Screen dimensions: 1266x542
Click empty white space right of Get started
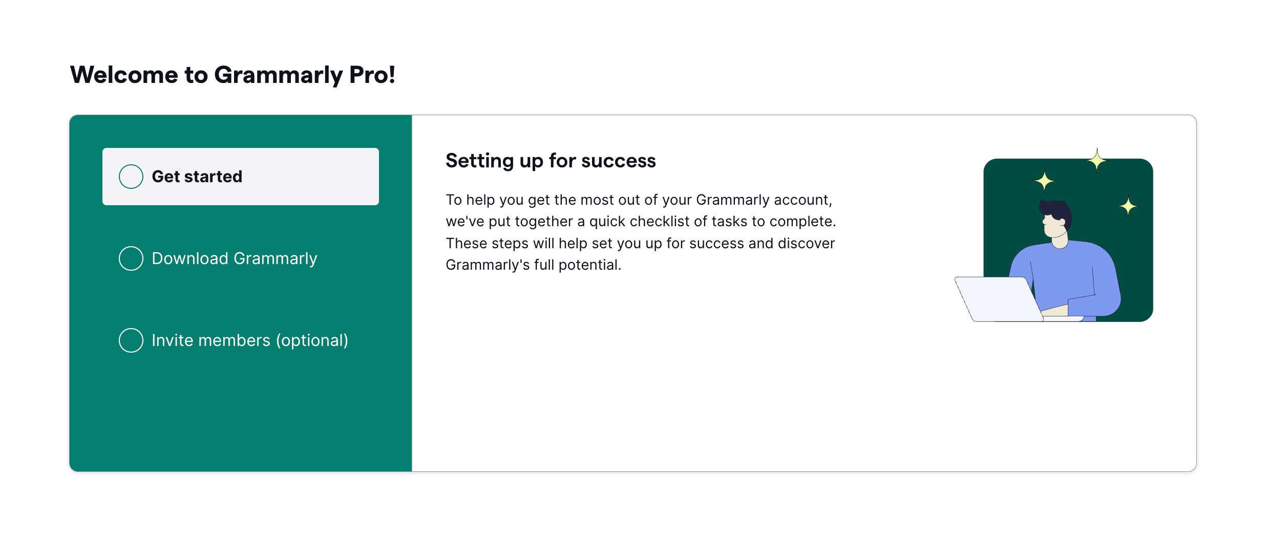click(x=318, y=177)
